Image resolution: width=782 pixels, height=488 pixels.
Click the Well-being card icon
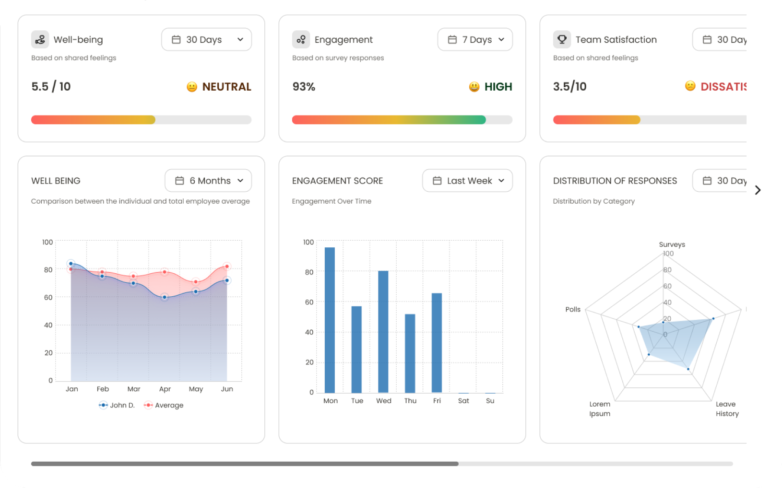40,39
